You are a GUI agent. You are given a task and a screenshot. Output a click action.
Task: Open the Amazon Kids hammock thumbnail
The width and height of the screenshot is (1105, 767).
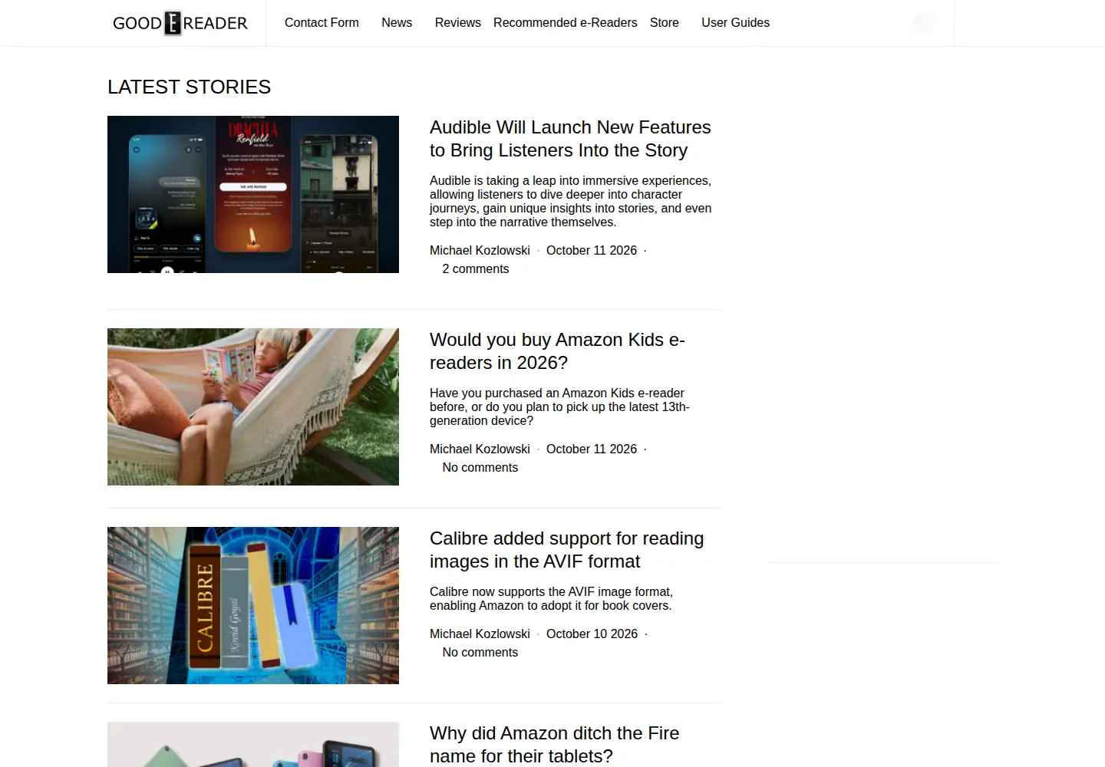[253, 407]
